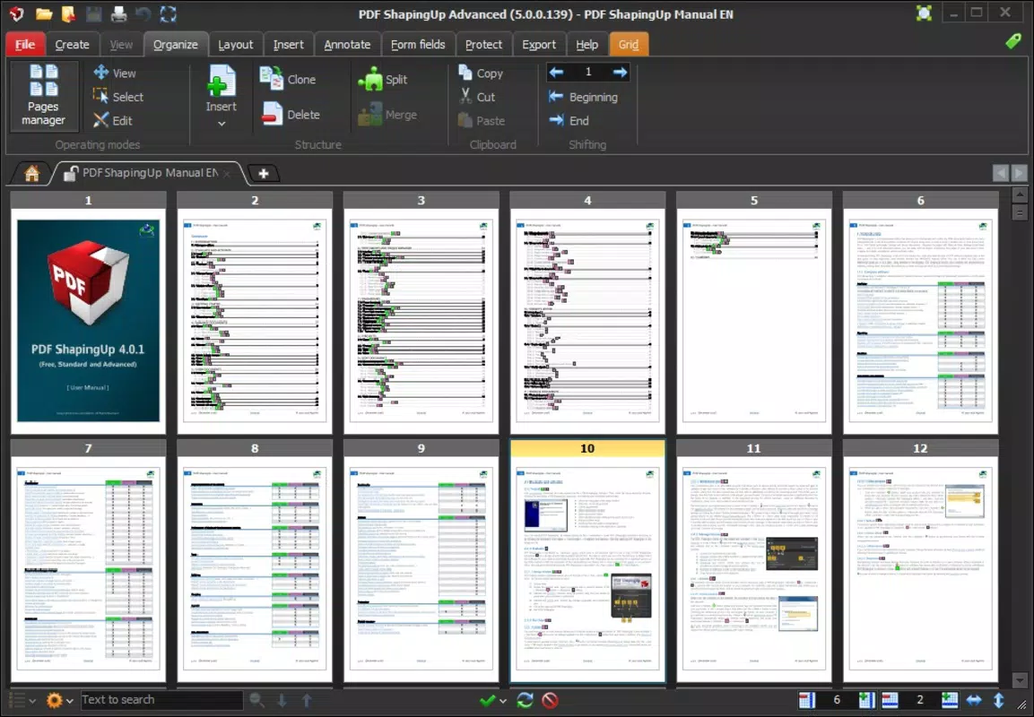Move page to Beginning
1034x717 pixels.
tap(584, 97)
